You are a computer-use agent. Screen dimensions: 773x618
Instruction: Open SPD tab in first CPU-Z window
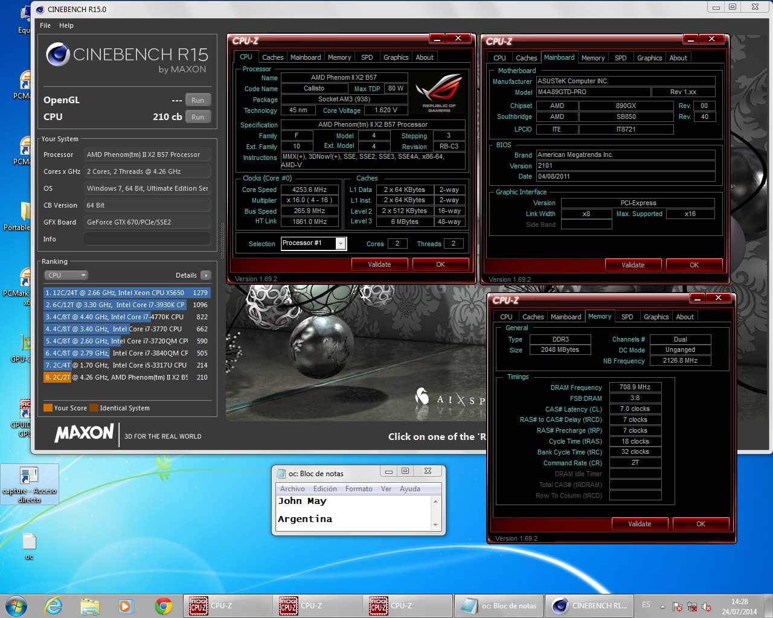(x=367, y=57)
